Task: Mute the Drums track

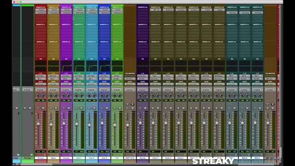Action: tap(43, 108)
